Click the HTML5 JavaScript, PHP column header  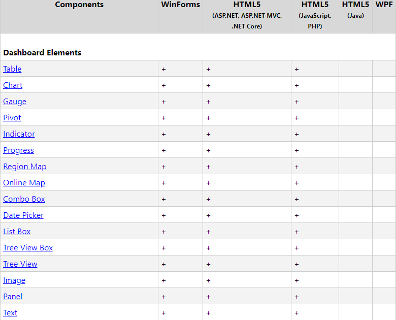pyautogui.click(x=315, y=15)
